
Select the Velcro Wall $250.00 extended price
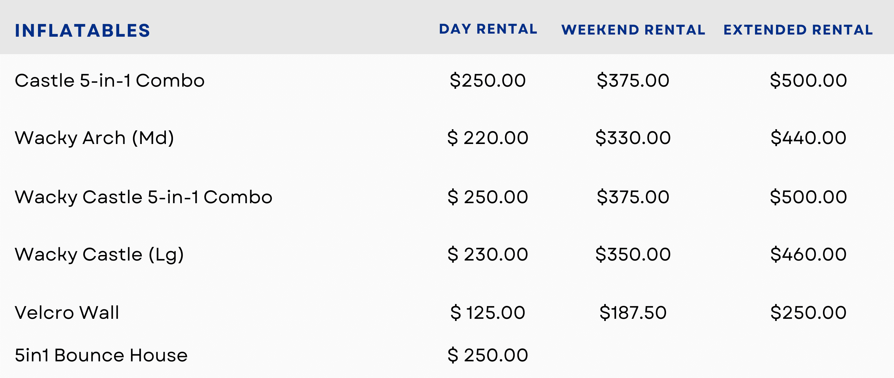pyautogui.click(x=808, y=313)
